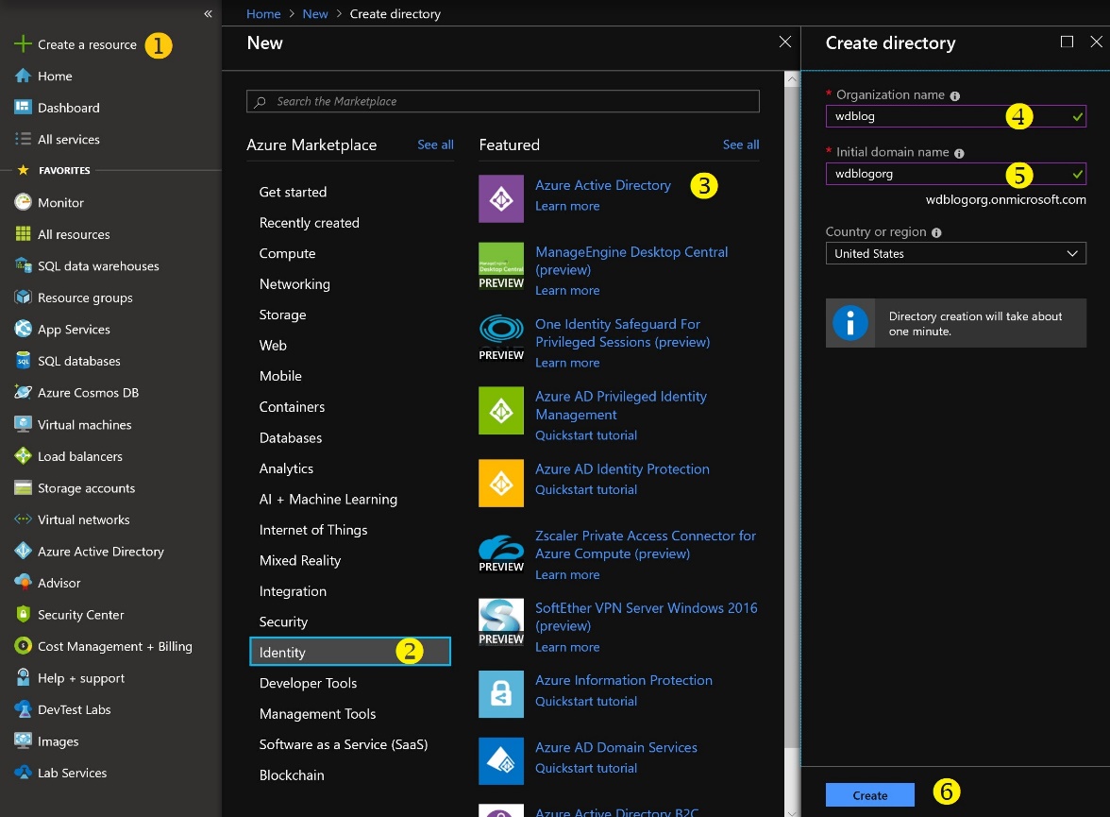1110x817 pixels.
Task: Open Load balancers diamond icon
Action: tap(23, 455)
